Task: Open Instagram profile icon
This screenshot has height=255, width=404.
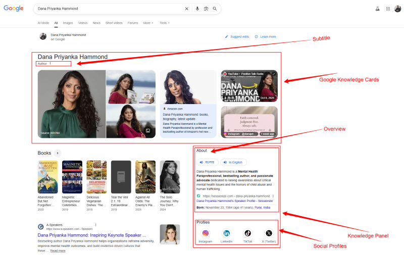Action: (206, 233)
